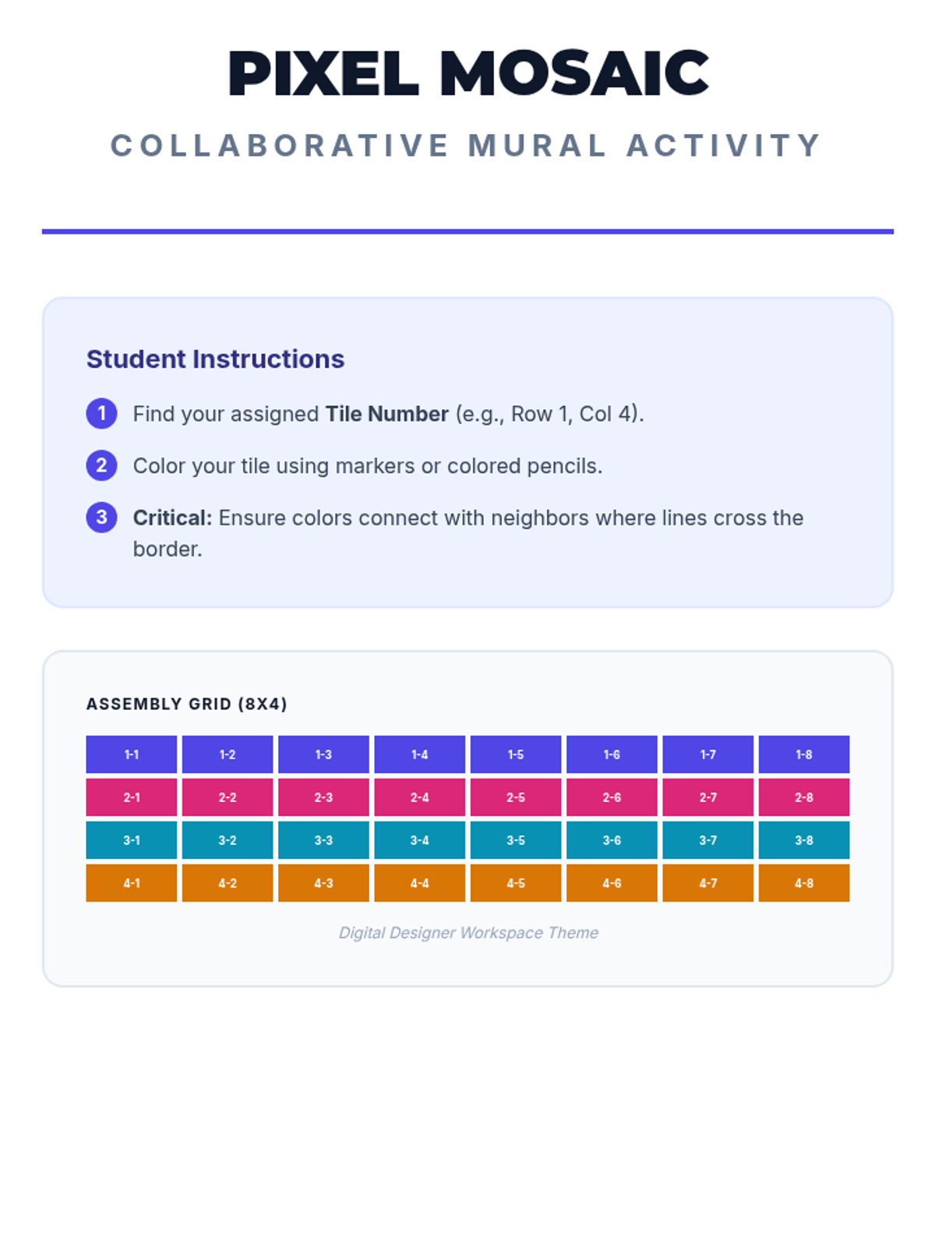Click the Digital Designer Workspace Theme caption
This screenshot has width=935, height=1247.
(x=468, y=933)
